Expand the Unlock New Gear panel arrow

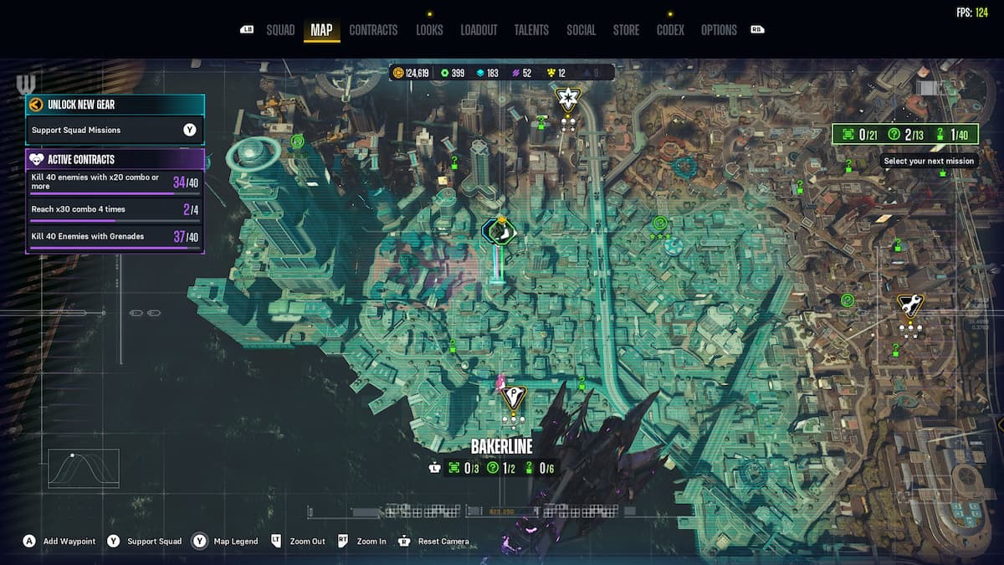point(35,105)
